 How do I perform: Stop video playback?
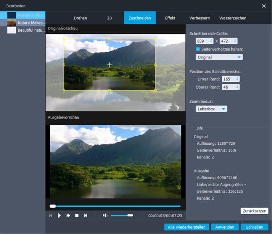(x=77, y=215)
